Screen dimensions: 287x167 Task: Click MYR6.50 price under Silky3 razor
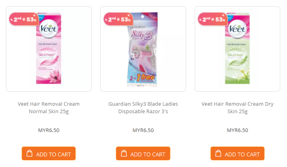tap(143, 130)
